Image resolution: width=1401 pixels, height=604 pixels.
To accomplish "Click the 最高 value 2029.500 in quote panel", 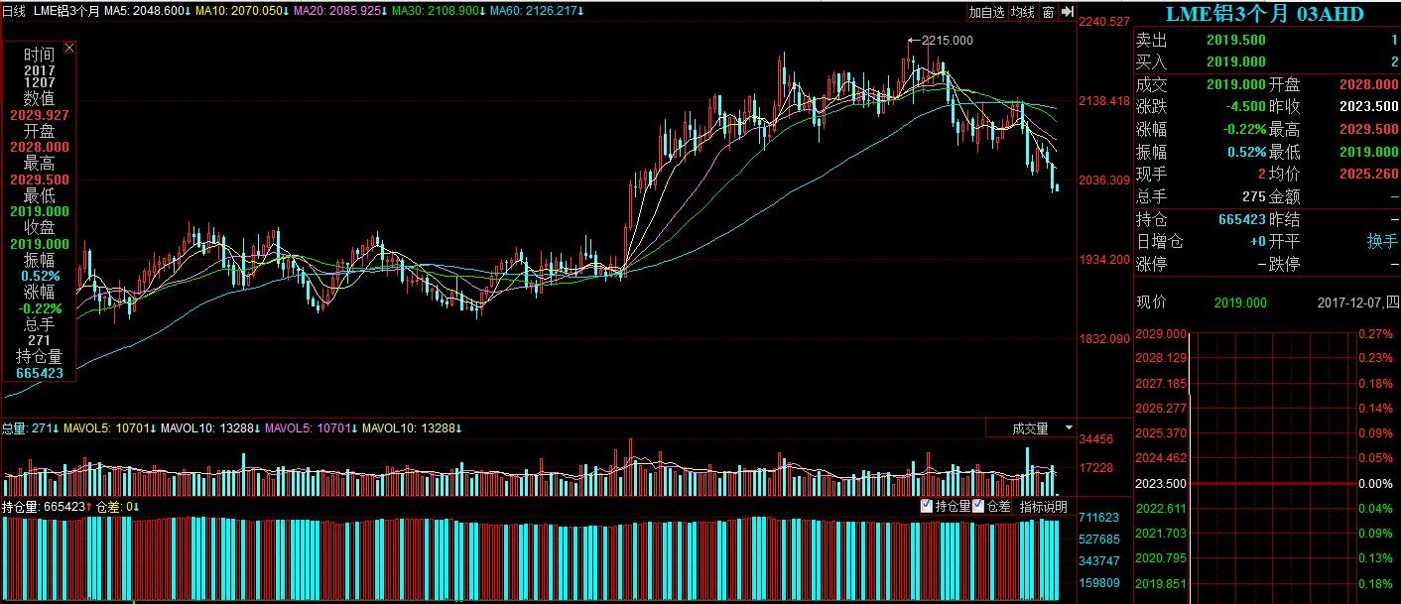I will [1367, 129].
